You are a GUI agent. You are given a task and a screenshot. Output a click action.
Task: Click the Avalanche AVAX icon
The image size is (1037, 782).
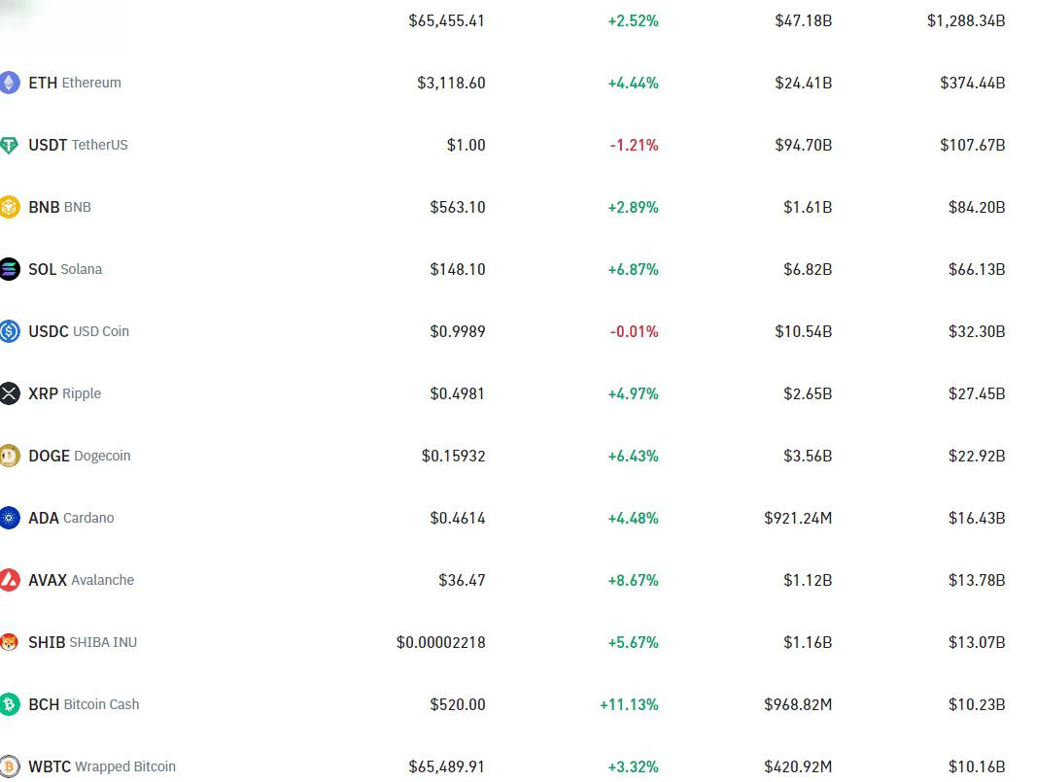coord(10,580)
